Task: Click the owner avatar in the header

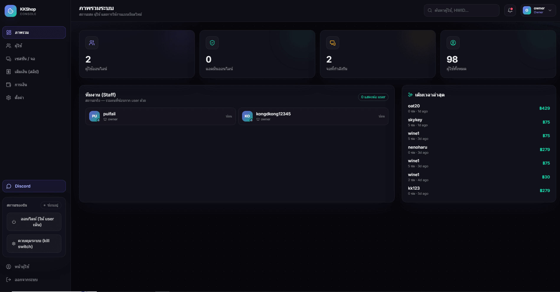Action: click(527, 10)
